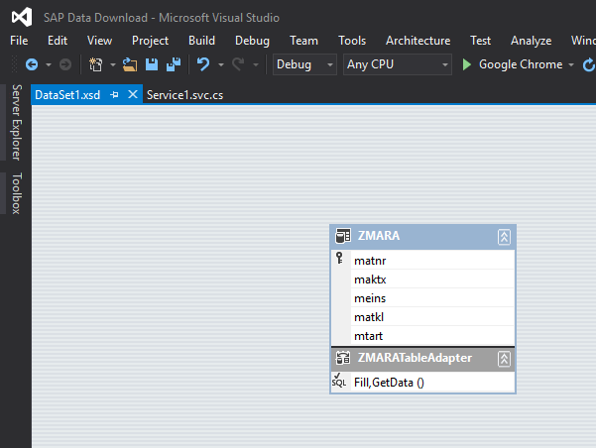596x448 pixels.
Task: Open the Build menu
Action: pyautogui.click(x=202, y=41)
